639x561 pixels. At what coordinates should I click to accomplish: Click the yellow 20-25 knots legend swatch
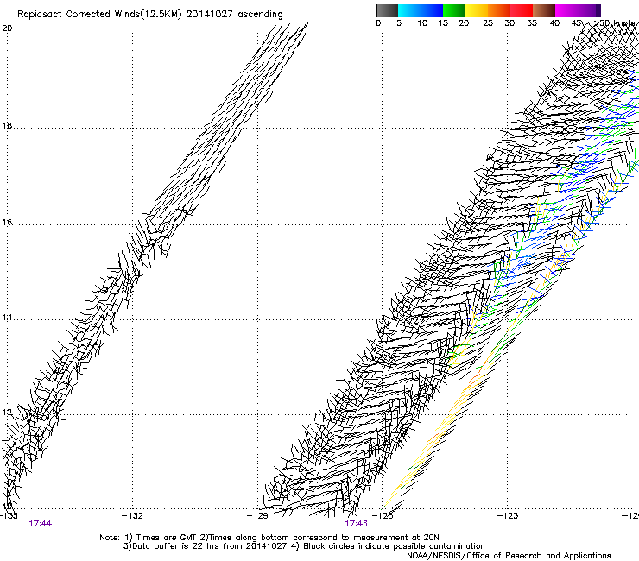[x=477, y=10]
